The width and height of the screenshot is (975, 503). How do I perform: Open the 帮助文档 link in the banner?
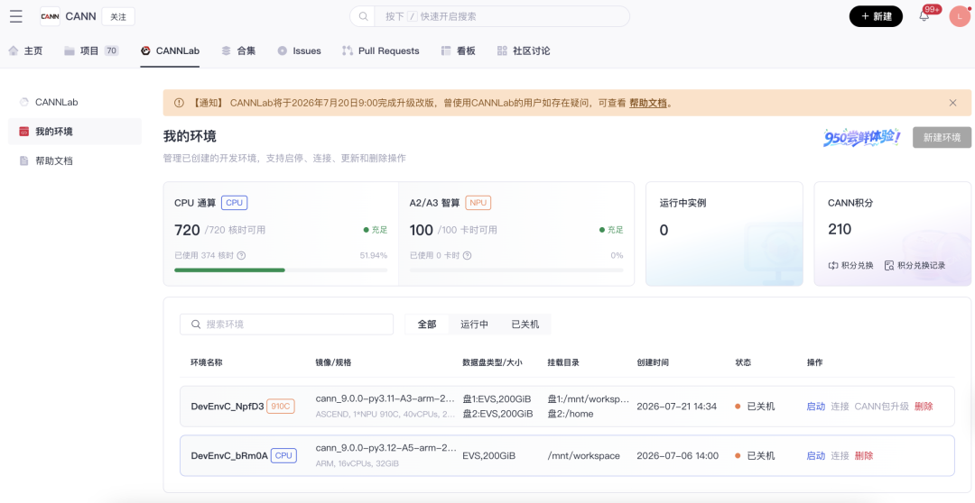point(648,103)
